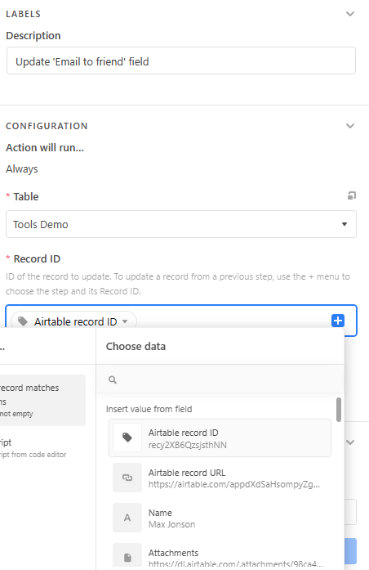369x570 pixels.
Task: Open the Airtable record ID chip dropdown arrow
Action: (125, 321)
